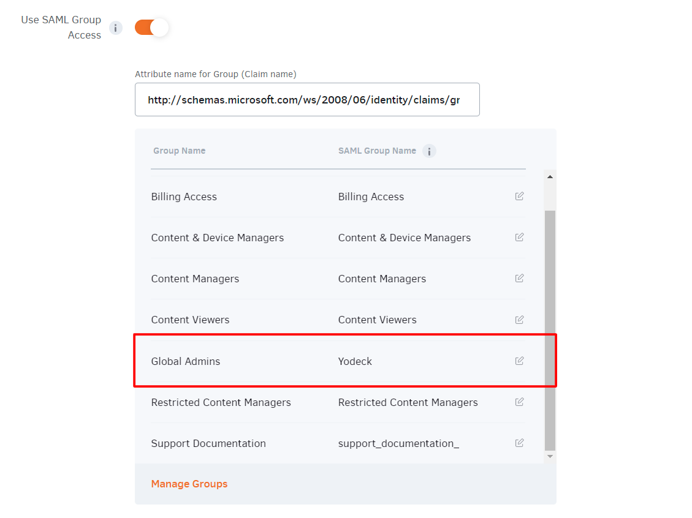Click the SAML Group Name column header
Screen dimensions: 692x518
(x=377, y=151)
